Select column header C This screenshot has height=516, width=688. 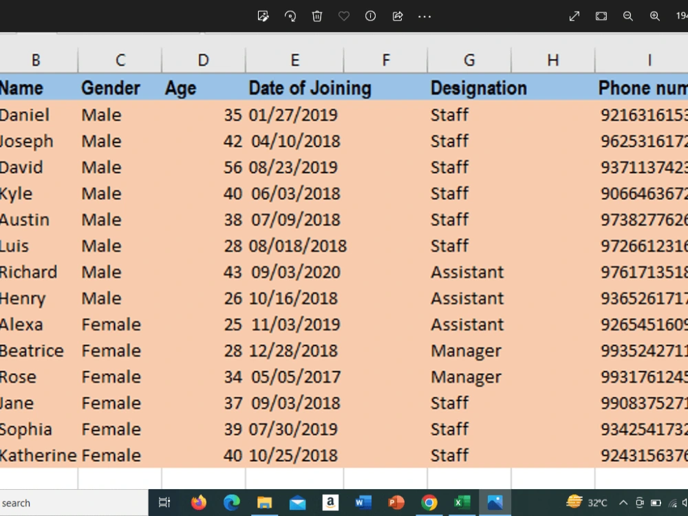click(120, 60)
